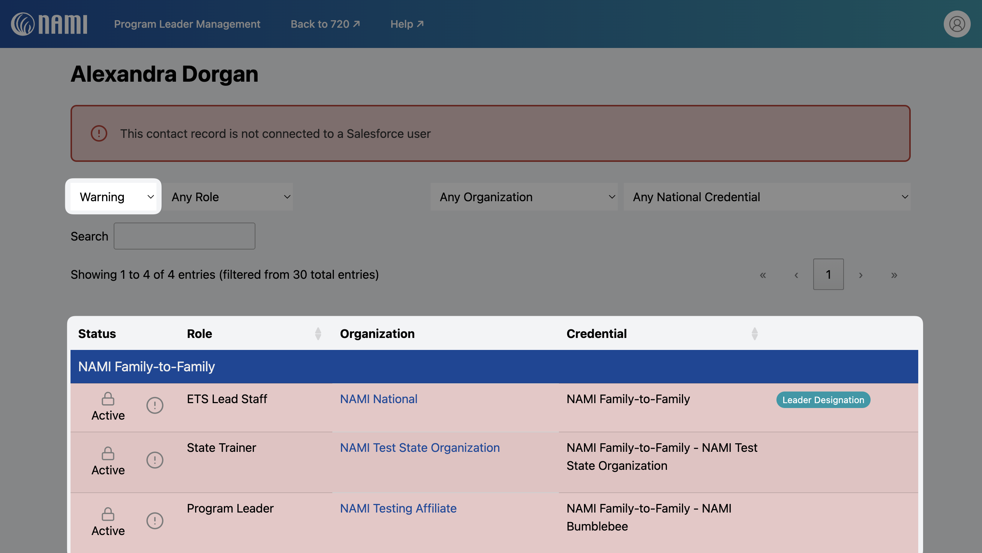The width and height of the screenshot is (982, 553).
Task: Click the warning icon on Program Leader row
Action: [155, 520]
